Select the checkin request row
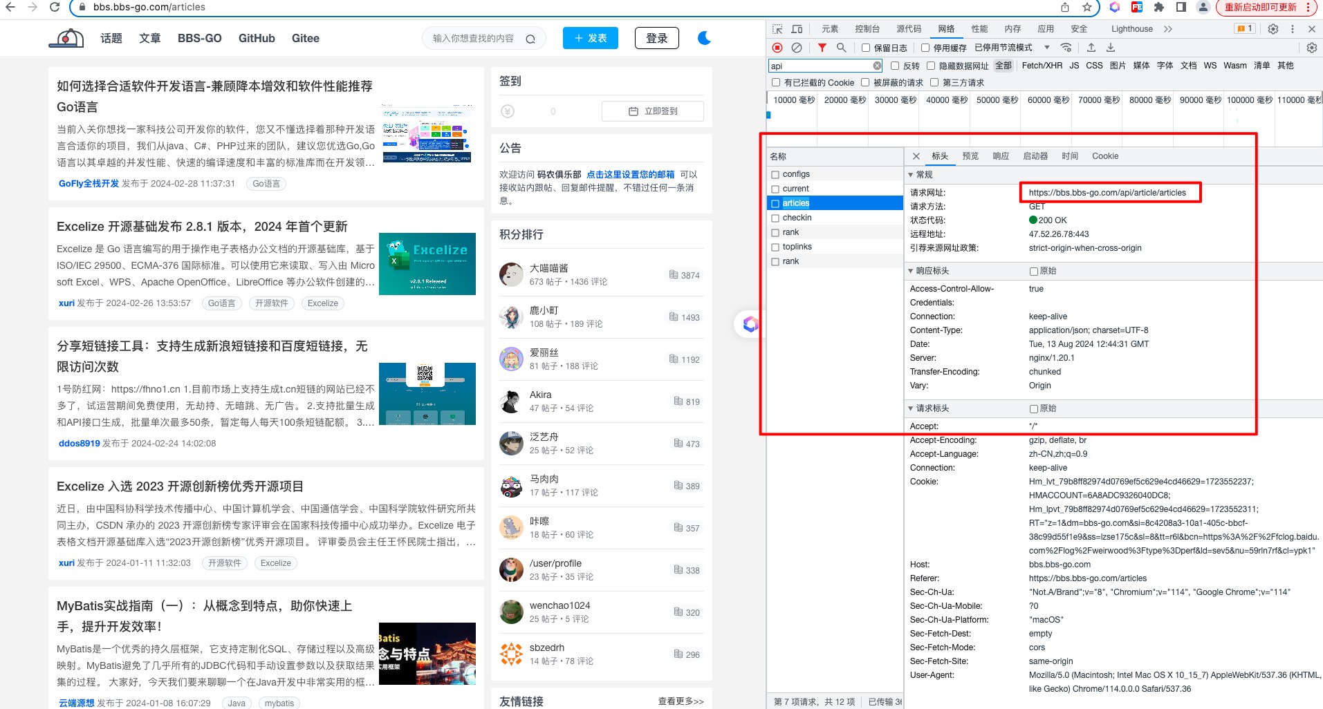 coord(835,218)
